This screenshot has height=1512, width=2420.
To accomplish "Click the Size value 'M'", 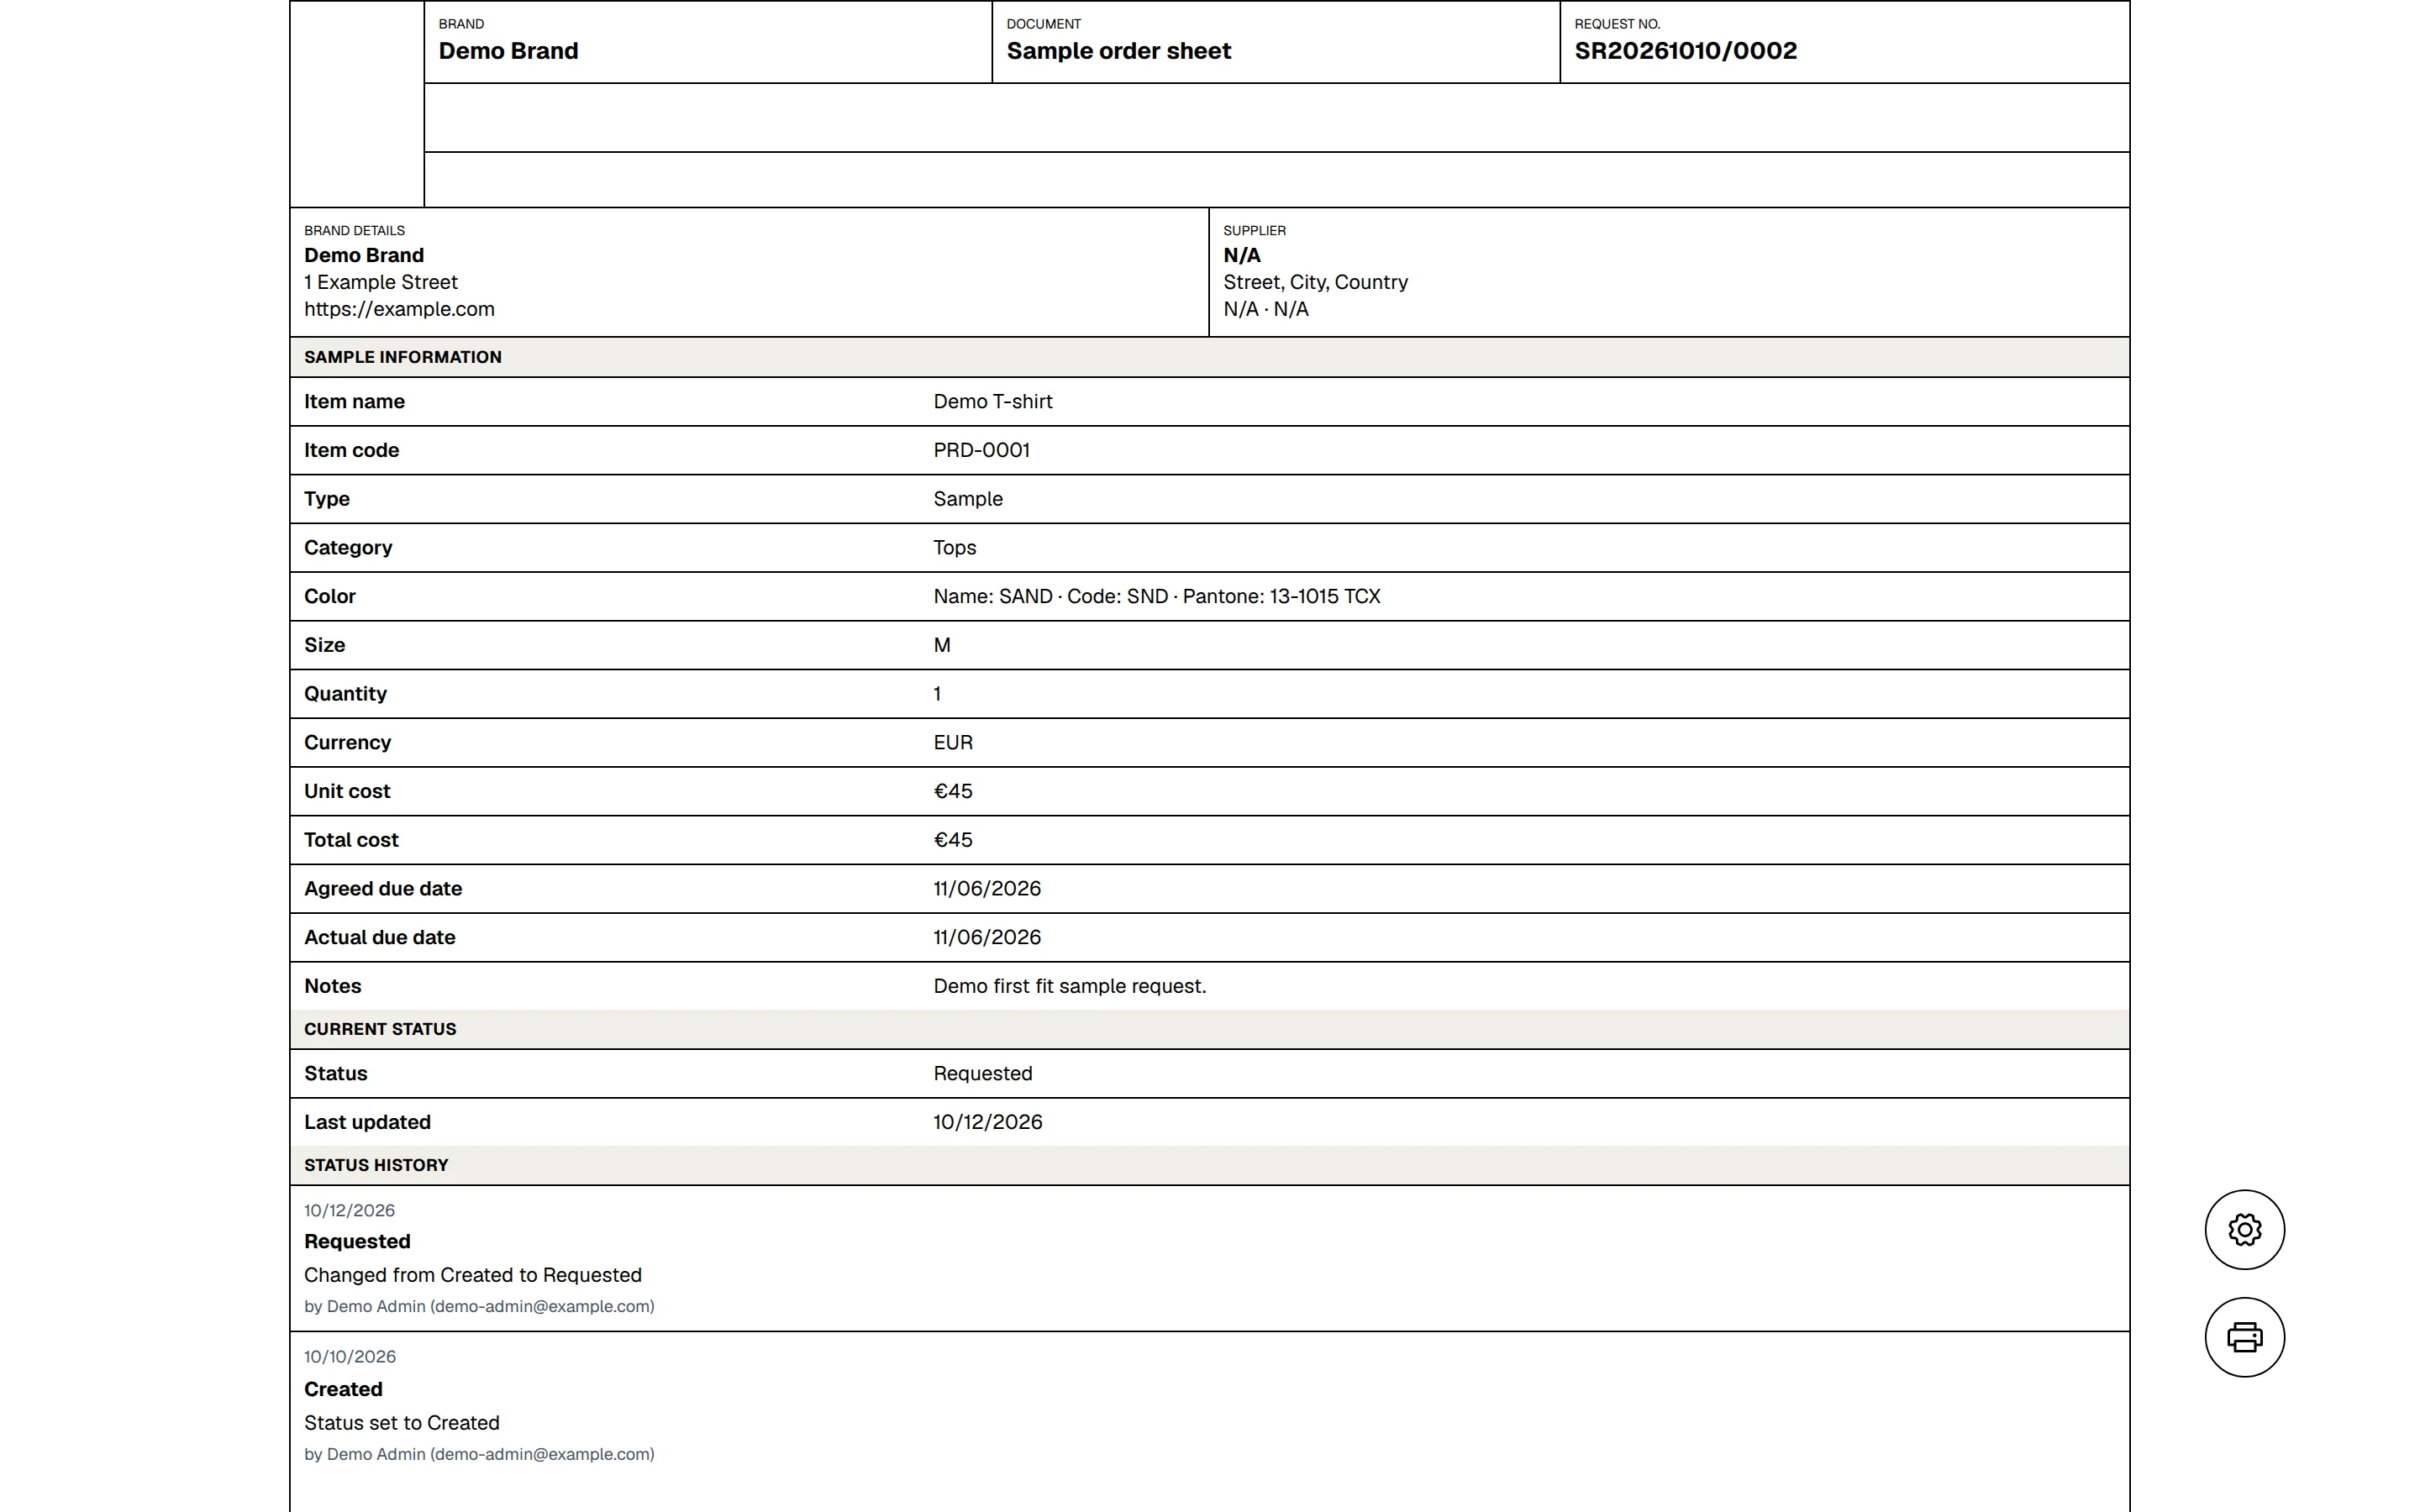I will pos(941,645).
